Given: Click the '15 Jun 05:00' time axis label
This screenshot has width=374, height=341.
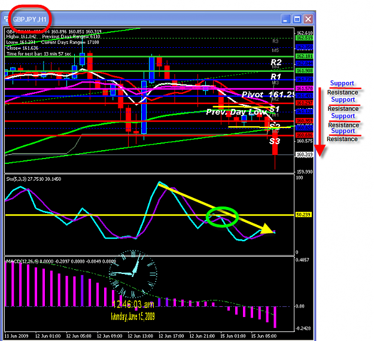Looking at the screenshot, I should coord(263,336).
